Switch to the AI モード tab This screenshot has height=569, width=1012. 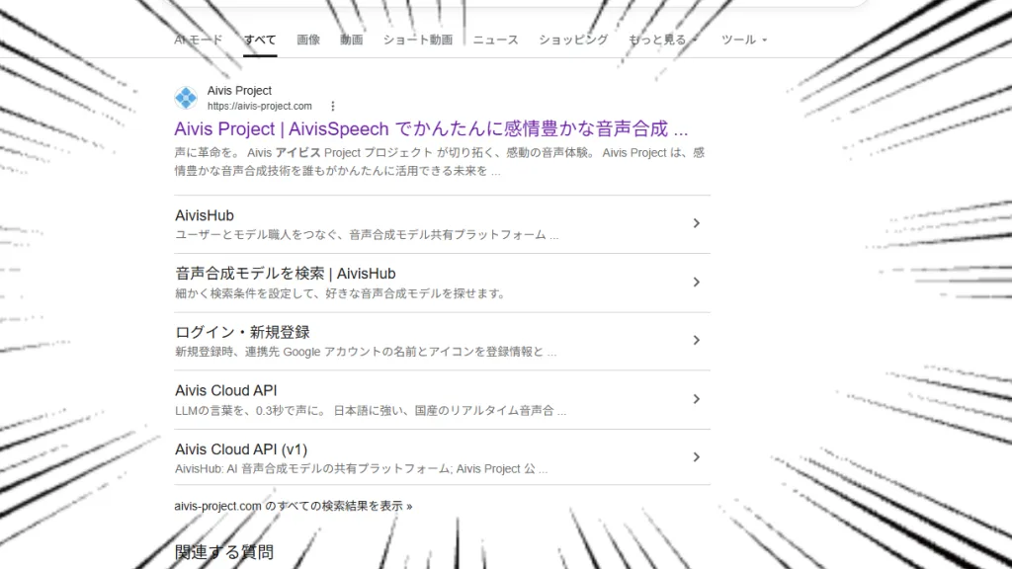[198, 40]
